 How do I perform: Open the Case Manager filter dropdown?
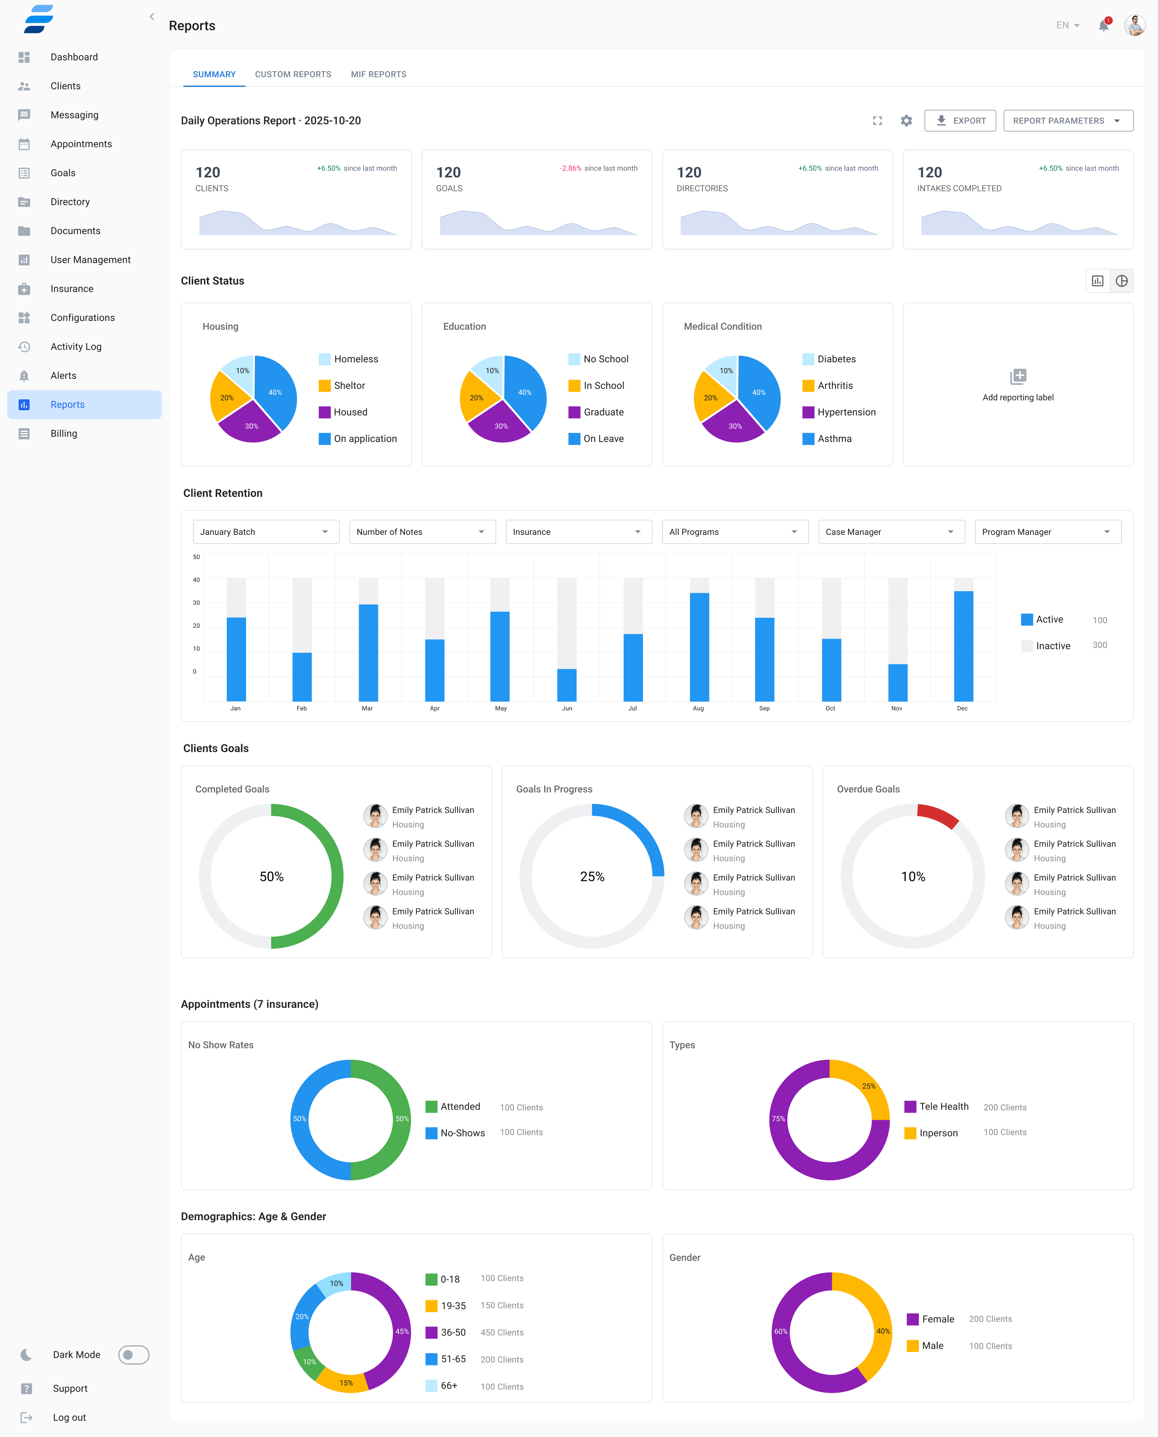891,532
